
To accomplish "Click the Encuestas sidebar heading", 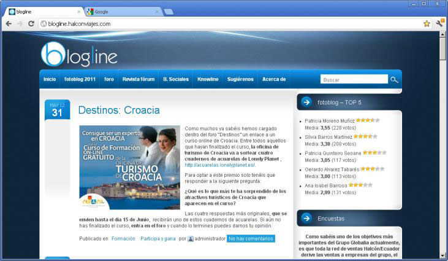I will (331, 219).
